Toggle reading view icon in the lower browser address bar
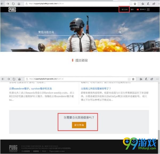This screenshot has width=160, height=154. (129, 79)
